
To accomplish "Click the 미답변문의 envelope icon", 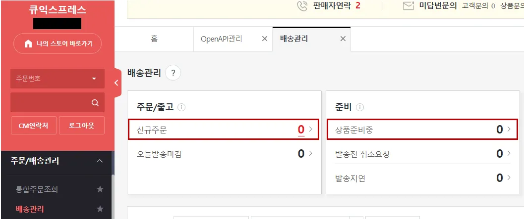I will click(408, 6).
